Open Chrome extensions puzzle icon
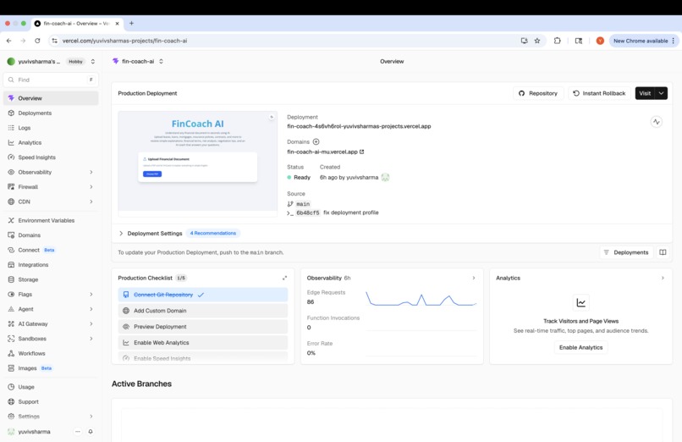This screenshot has height=442, width=682. [557, 41]
